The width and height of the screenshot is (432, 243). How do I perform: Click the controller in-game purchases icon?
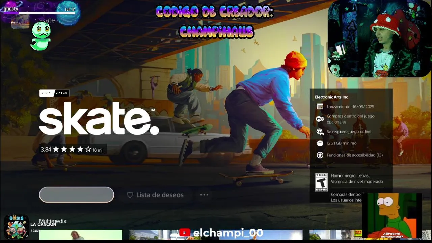[x=320, y=119]
